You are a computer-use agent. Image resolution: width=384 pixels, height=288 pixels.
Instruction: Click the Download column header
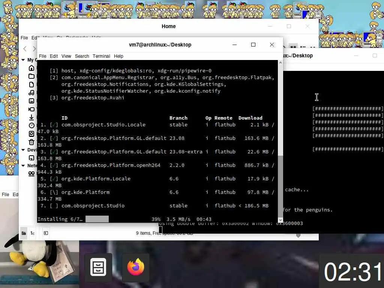[250, 118]
